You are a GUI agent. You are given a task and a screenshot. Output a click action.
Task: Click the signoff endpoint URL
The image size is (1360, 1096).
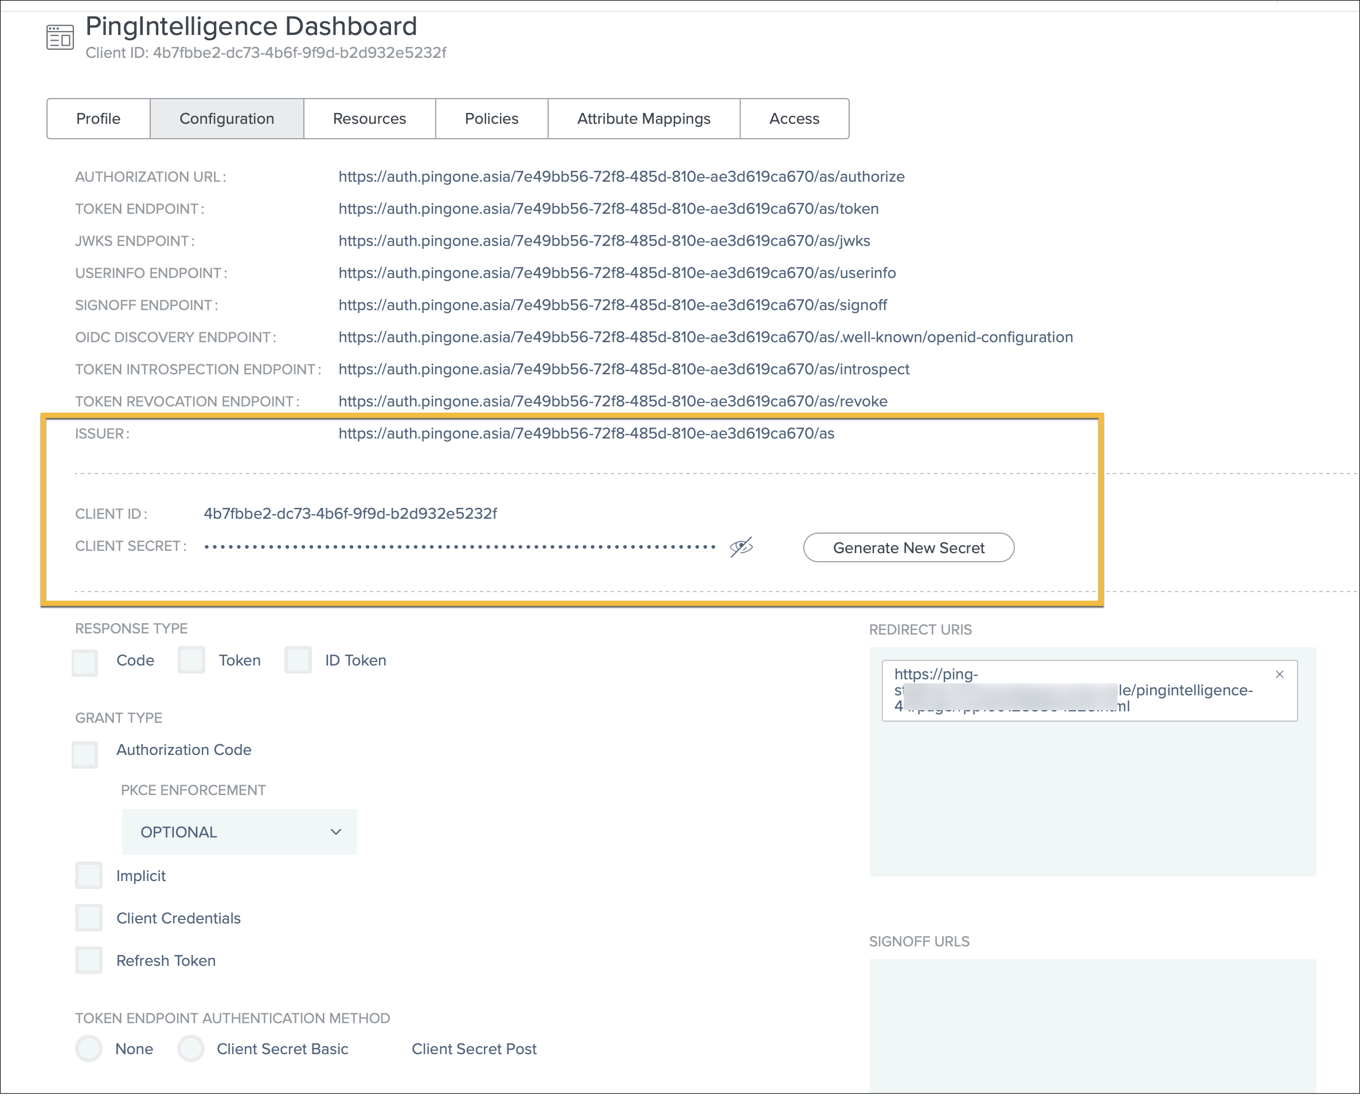tap(612, 306)
